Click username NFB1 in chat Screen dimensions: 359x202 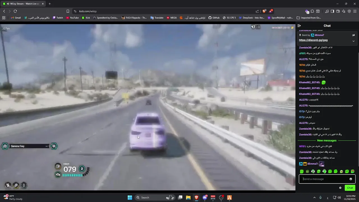(x=302, y=146)
